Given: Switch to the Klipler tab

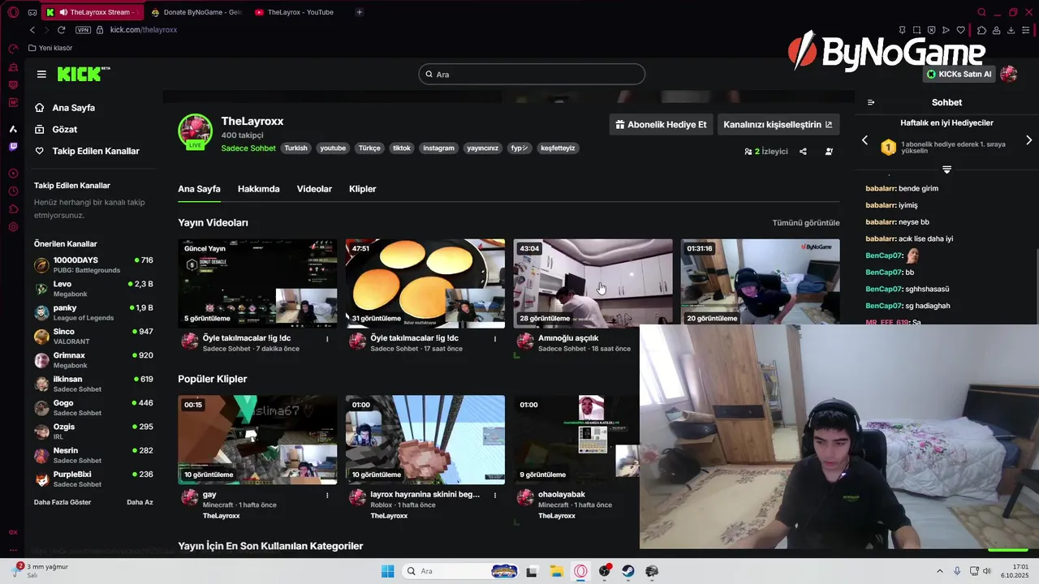Looking at the screenshot, I should point(362,189).
